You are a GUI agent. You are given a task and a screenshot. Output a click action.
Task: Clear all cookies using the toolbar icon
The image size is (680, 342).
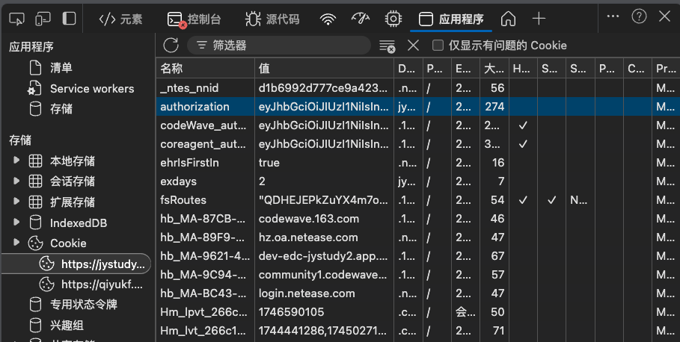click(387, 46)
